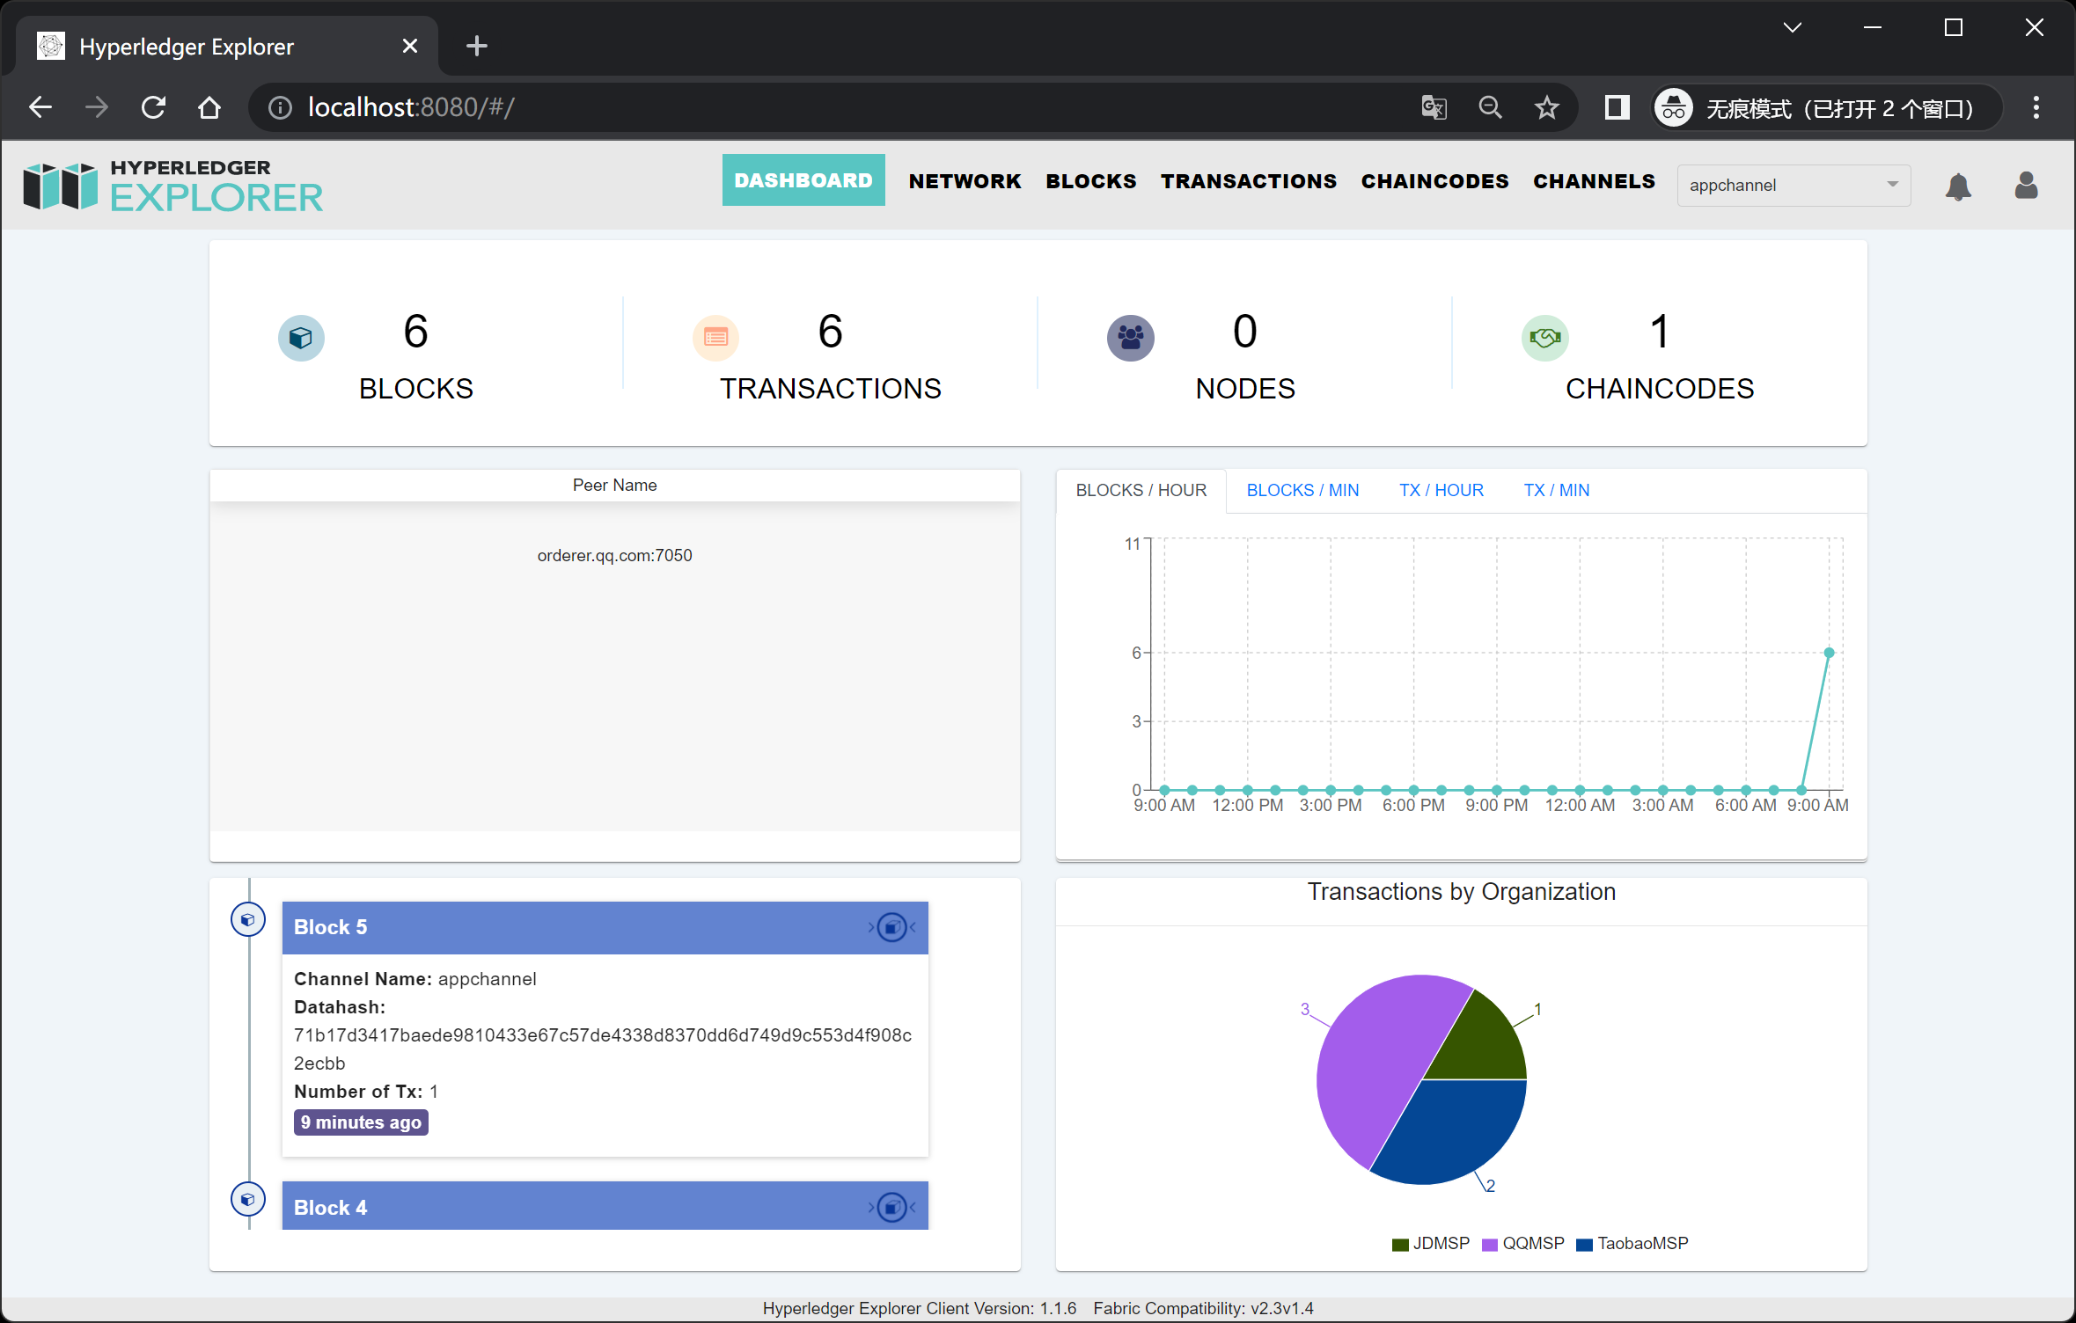Click the peak data point on the chart

1829,653
